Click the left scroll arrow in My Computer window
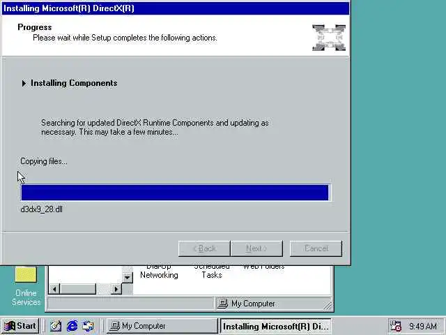The width and height of the screenshot is (446, 335). point(54,289)
